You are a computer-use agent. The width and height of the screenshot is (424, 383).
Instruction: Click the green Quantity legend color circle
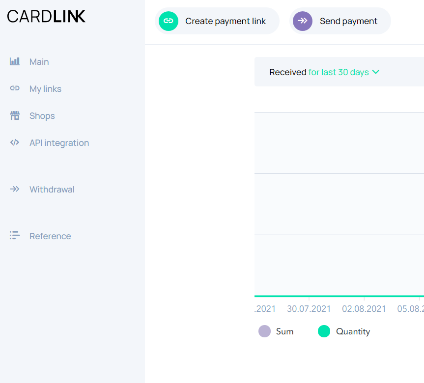click(x=324, y=331)
